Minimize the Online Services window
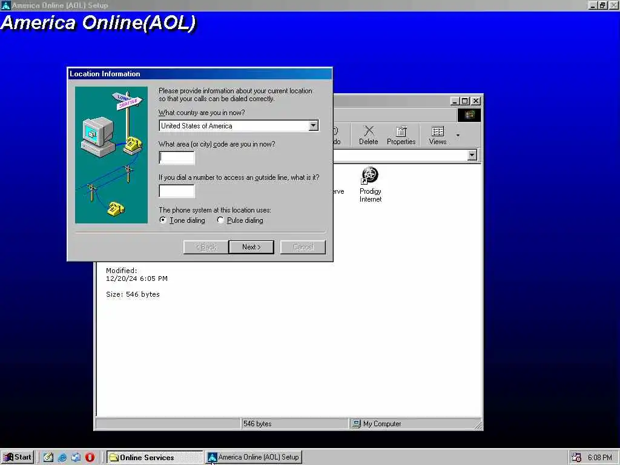Screen dimensions: 620x465 [x=455, y=101]
